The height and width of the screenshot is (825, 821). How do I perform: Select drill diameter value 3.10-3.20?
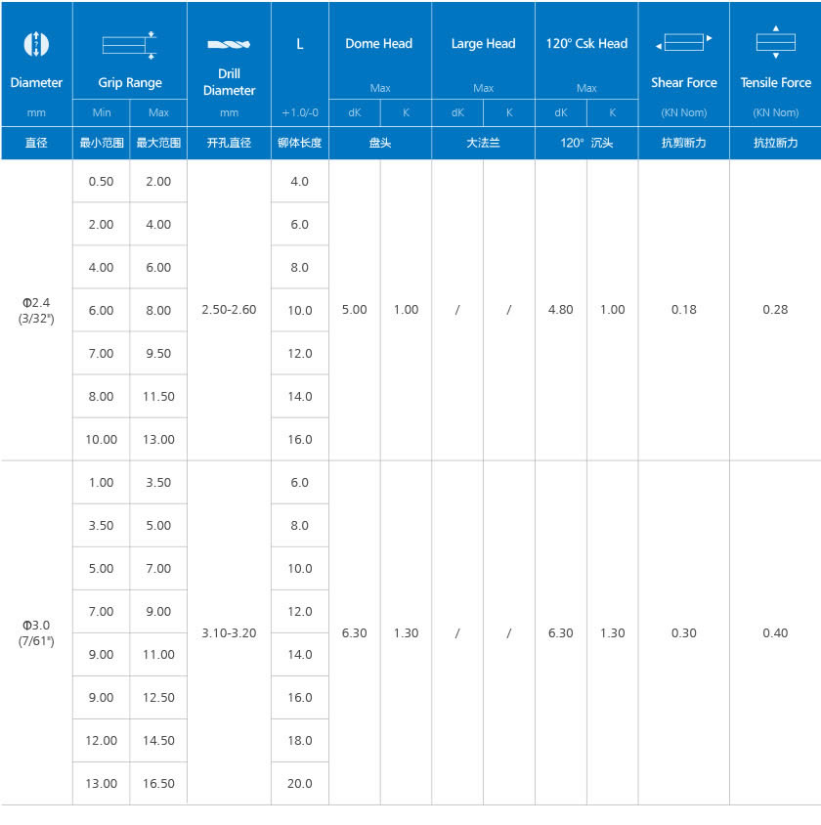[229, 633]
